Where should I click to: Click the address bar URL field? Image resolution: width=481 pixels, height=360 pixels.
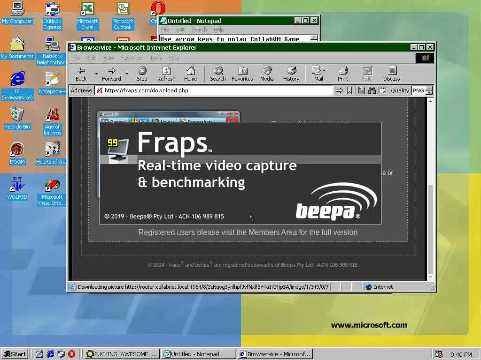pyautogui.click(x=214, y=90)
